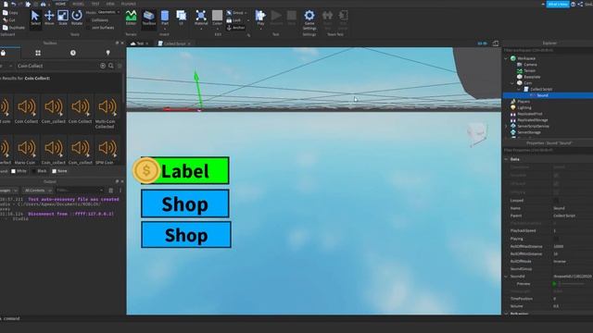The width and height of the screenshot is (593, 333).
Task: Select the Select tool in ribbon
Action: click(x=35, y=18)
